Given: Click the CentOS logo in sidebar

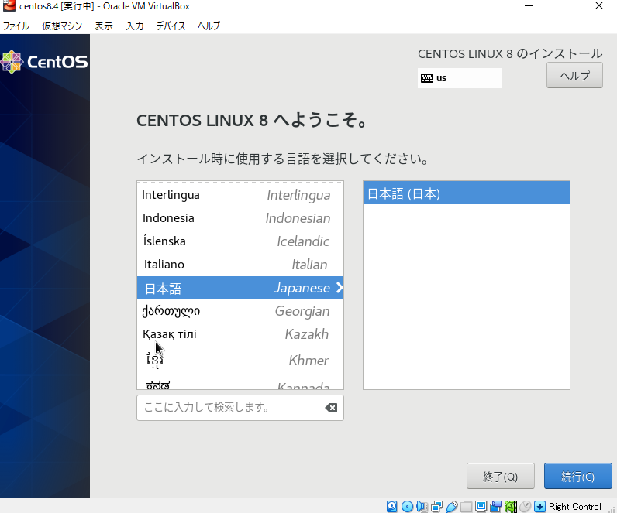Looking at the screenshot, I should [x=44, y=62].
